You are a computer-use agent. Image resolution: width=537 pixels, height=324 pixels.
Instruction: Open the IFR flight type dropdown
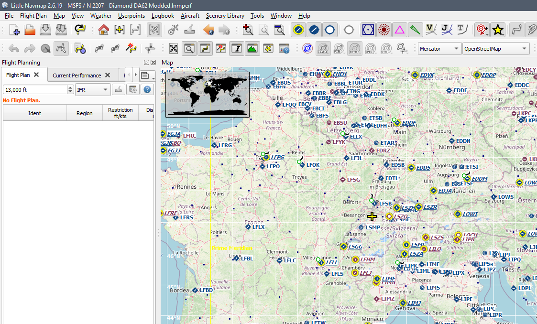pos(92,90)
